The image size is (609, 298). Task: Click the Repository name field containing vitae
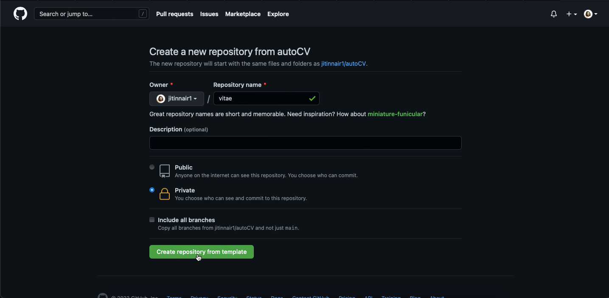pos(266,98)
